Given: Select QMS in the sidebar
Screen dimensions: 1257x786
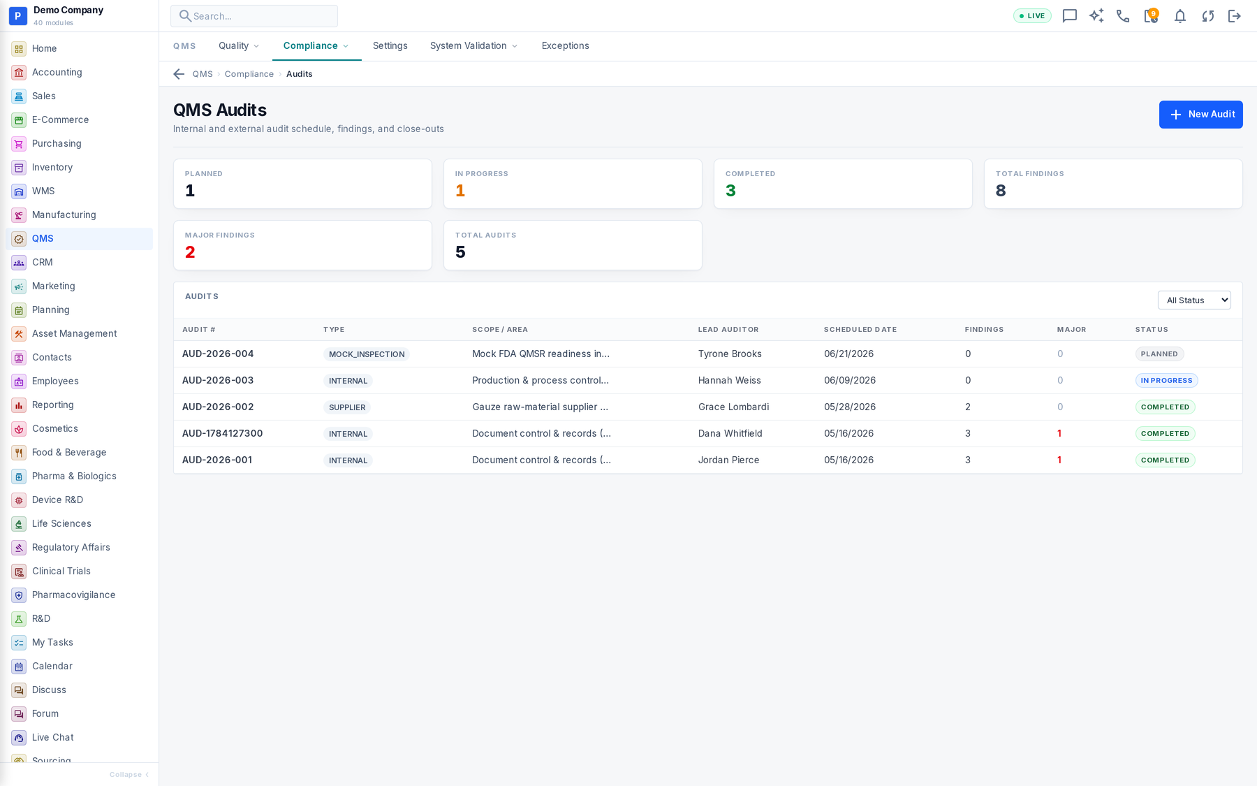Looking at the screenshot, I should tap(79, 239).
